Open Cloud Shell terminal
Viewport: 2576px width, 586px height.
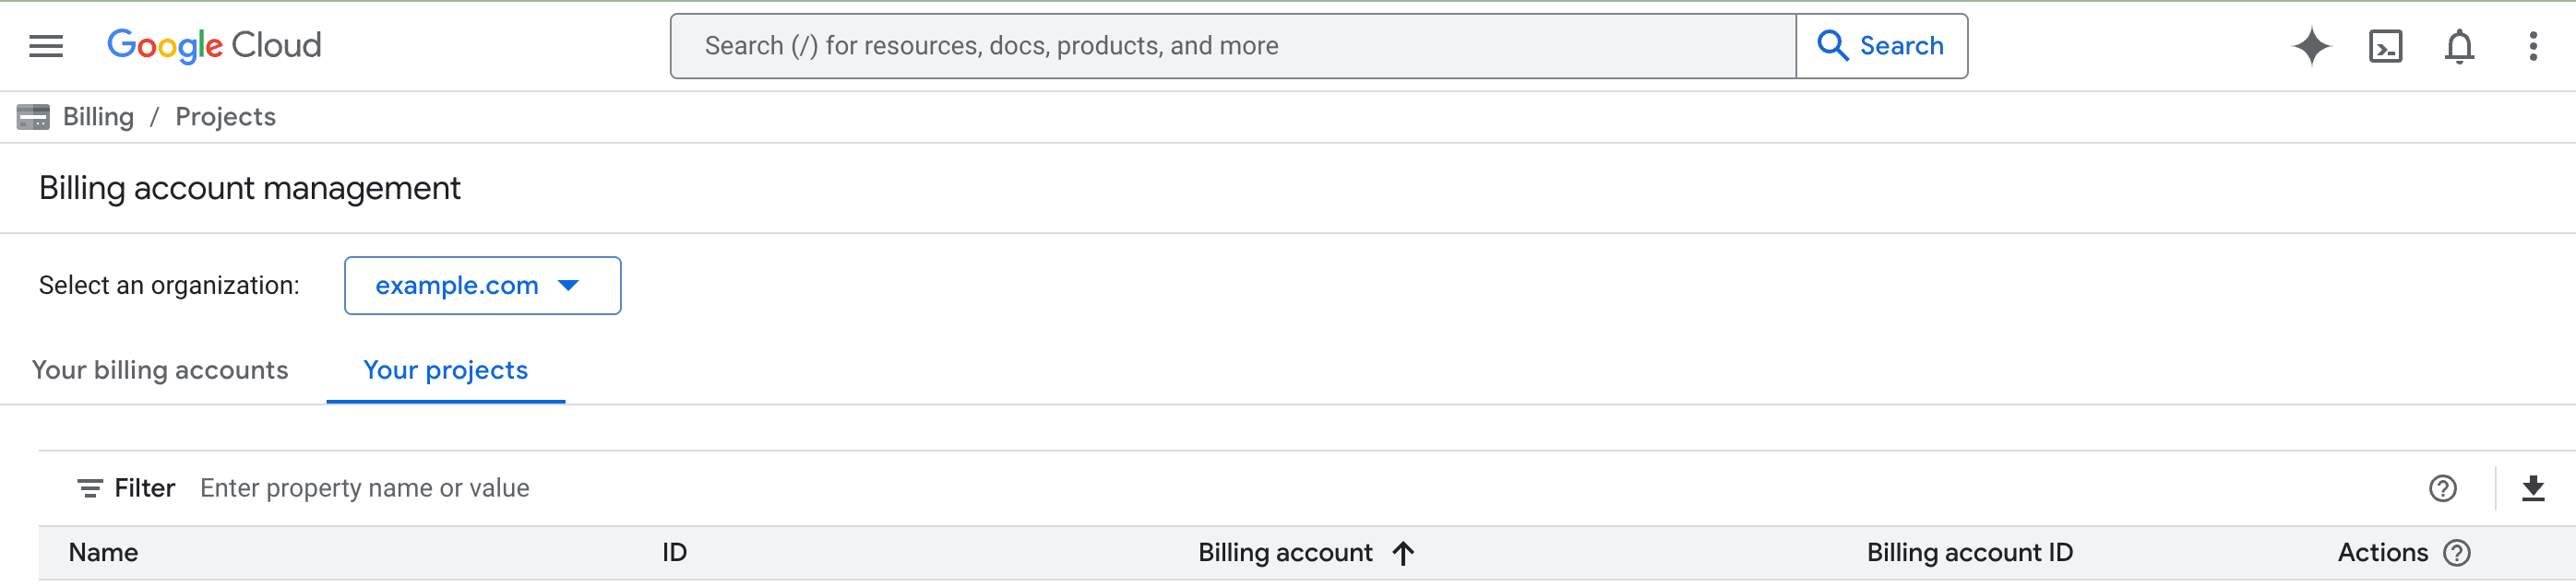point(2386,45)
